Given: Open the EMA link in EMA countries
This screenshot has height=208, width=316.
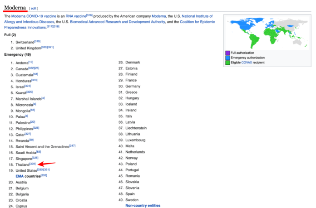Looking at the screenshot, I should [20, 176].
